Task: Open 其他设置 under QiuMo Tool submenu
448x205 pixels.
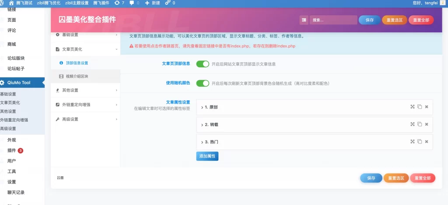Action: coord(8,111)
